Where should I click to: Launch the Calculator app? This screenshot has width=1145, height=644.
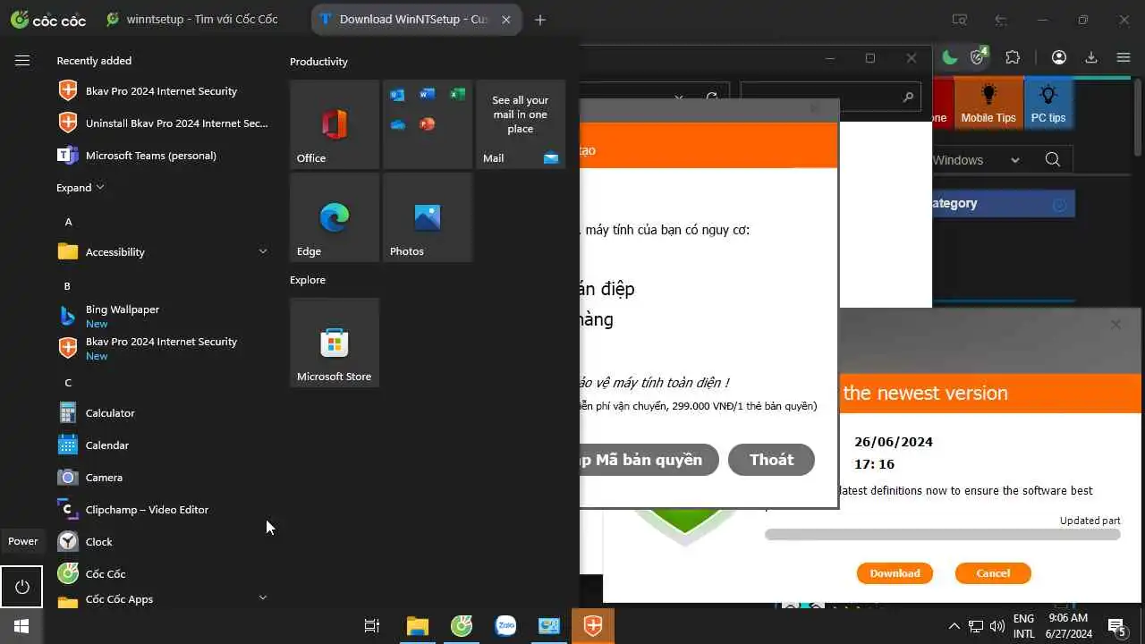[x=161, y=413]
